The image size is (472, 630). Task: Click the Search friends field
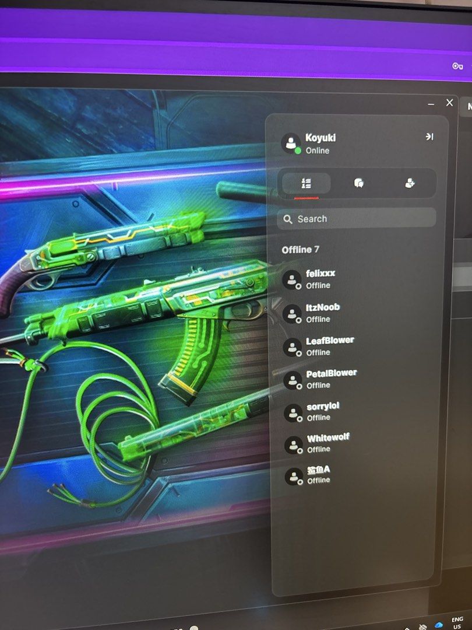coord(357,219)
